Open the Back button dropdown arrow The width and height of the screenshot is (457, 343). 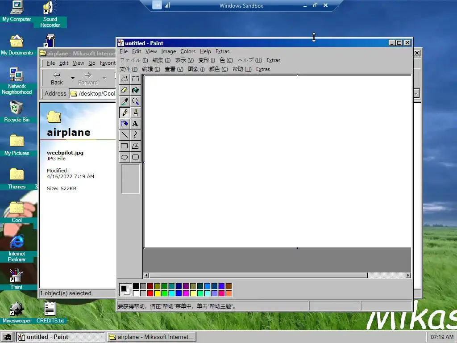(73, 78)
